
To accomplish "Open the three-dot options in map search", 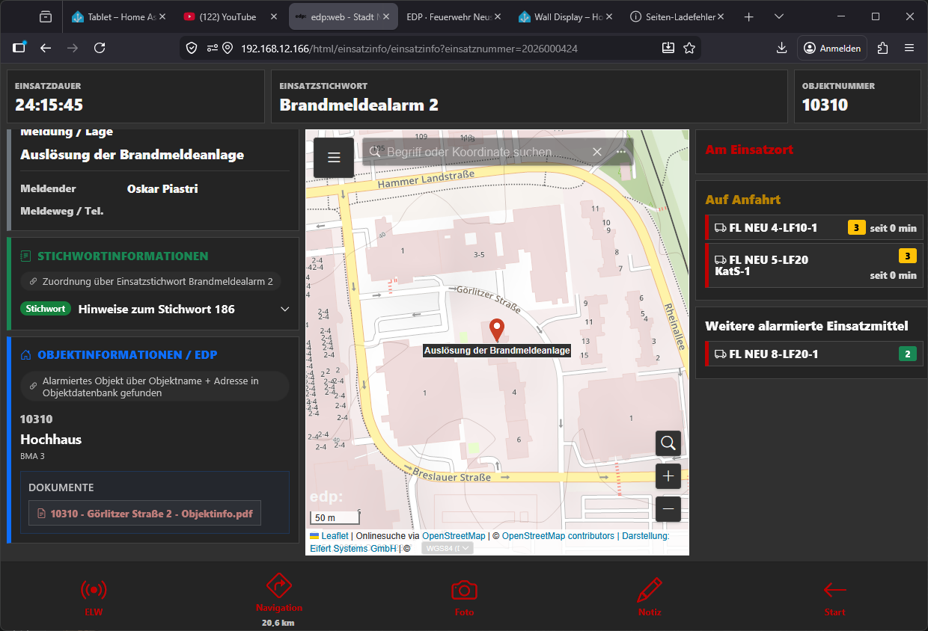I will (x=620, y=152).
